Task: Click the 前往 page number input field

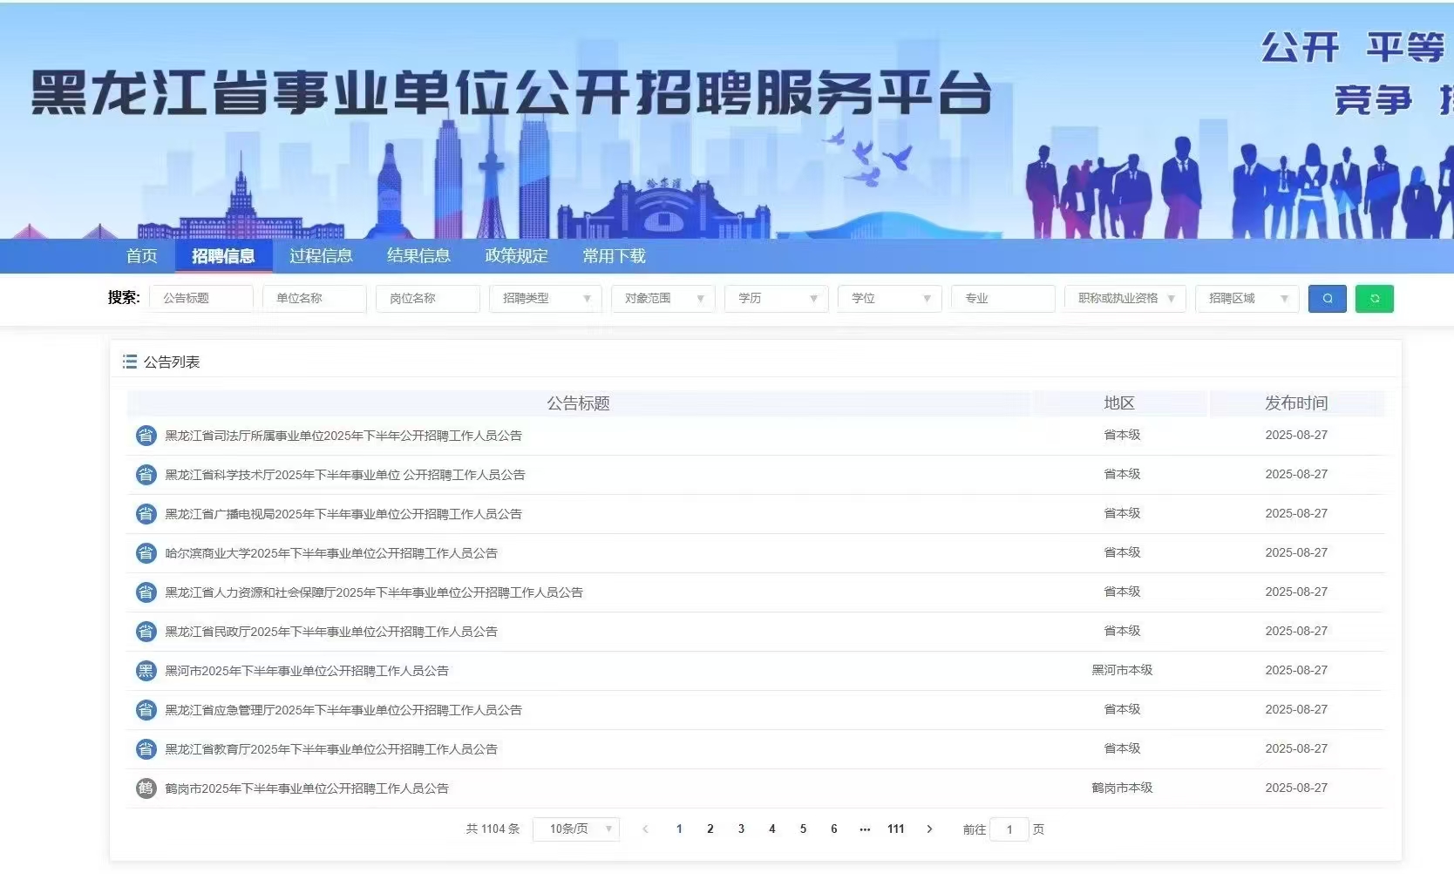Action: (x=1009, y=829)
